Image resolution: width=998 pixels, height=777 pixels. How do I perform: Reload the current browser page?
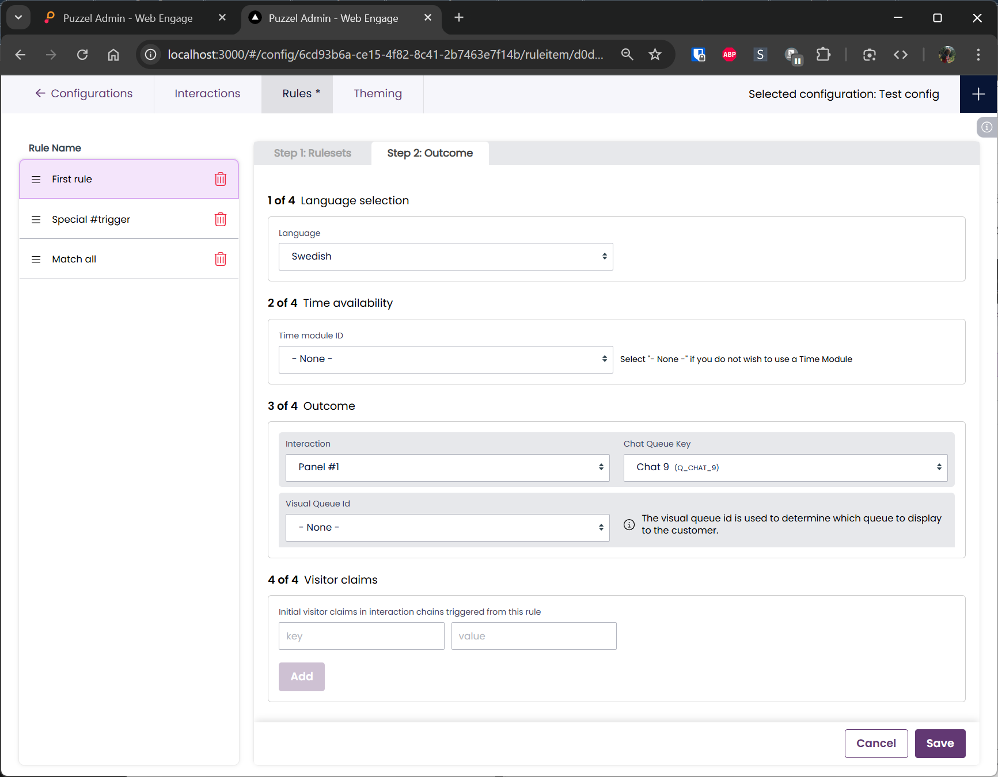pos(82,55)
